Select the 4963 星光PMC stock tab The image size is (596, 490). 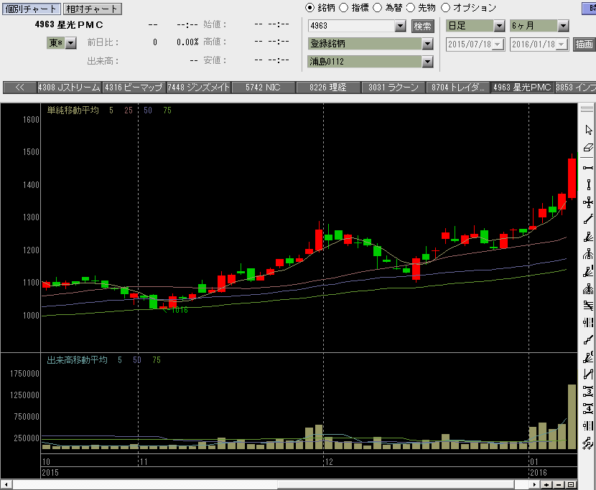[522, 88]
